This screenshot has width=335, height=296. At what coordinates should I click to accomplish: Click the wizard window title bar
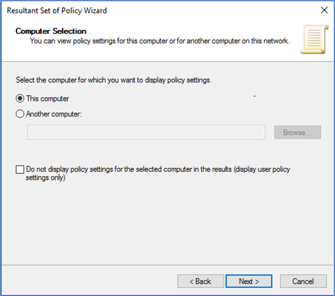(x=159, y=10)
